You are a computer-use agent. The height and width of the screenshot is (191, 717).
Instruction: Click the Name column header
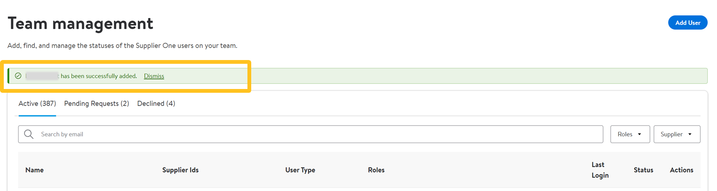point(35,170)
